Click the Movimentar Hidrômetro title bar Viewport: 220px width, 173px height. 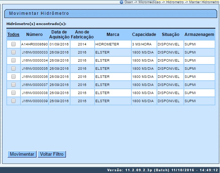pos(110,13)
